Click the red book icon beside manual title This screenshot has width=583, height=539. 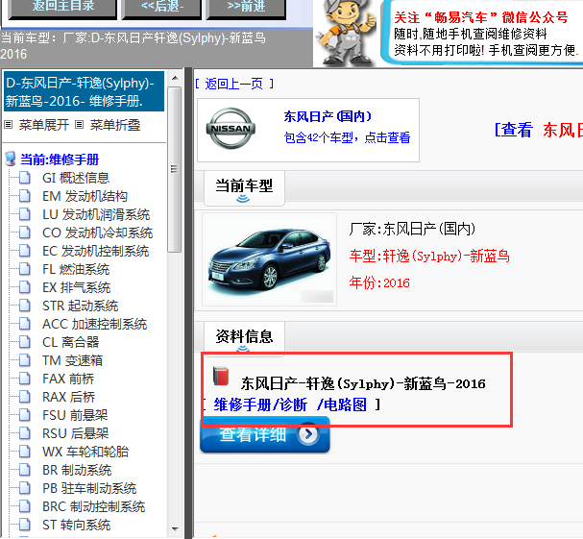[221, 376]
